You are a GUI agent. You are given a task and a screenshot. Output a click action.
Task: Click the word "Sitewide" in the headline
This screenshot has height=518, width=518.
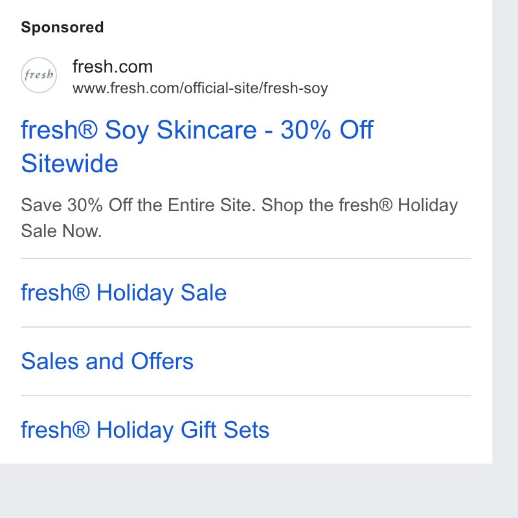tap(70, 164)
